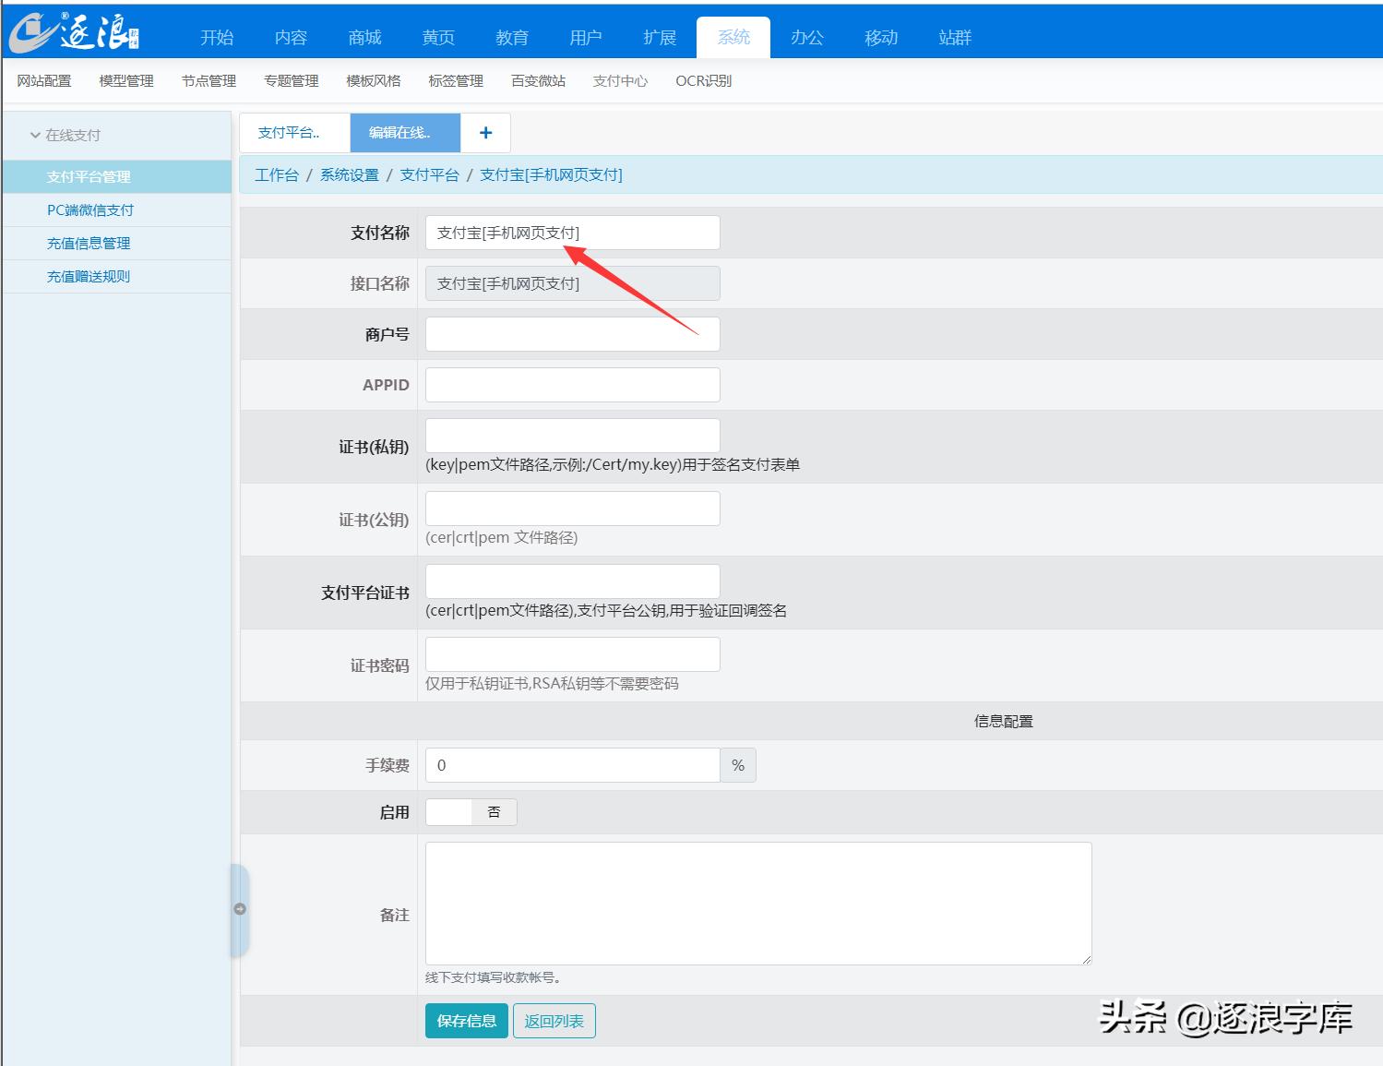Switch to the 办公 menu

805,37
